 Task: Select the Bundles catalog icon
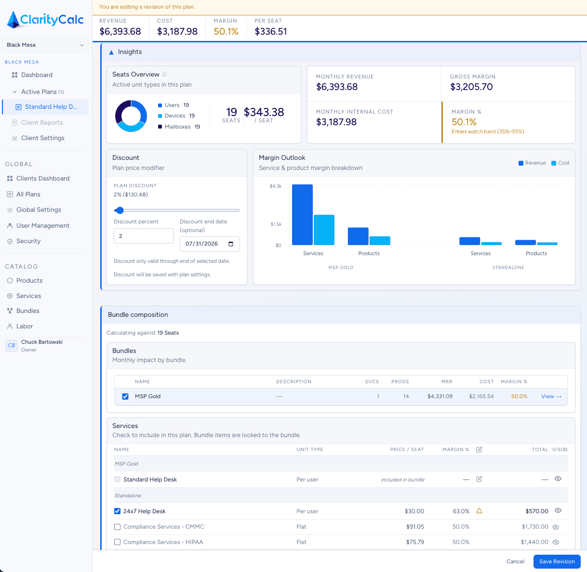click(x=9, y=311)
